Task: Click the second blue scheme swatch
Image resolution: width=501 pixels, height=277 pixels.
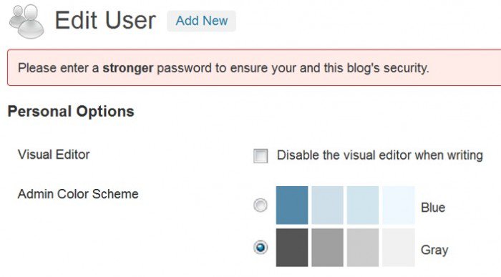Action: (328, 205)
